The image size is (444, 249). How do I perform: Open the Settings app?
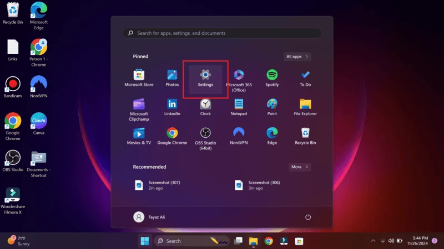(x=205, y=79)
